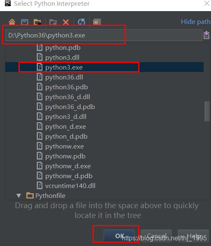The width and height of the screenshot is (211, 246).
Task: Click the file icon beside python3.exe
Action: (x=39, y=67)
